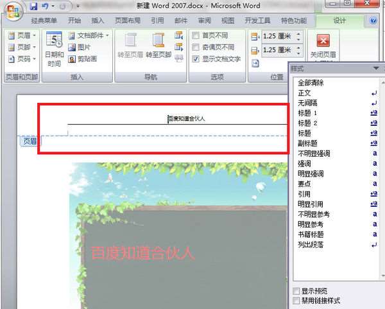Click the 转至页脚 button
Viewport: 385px width, 309px height.
click(158, 46)
